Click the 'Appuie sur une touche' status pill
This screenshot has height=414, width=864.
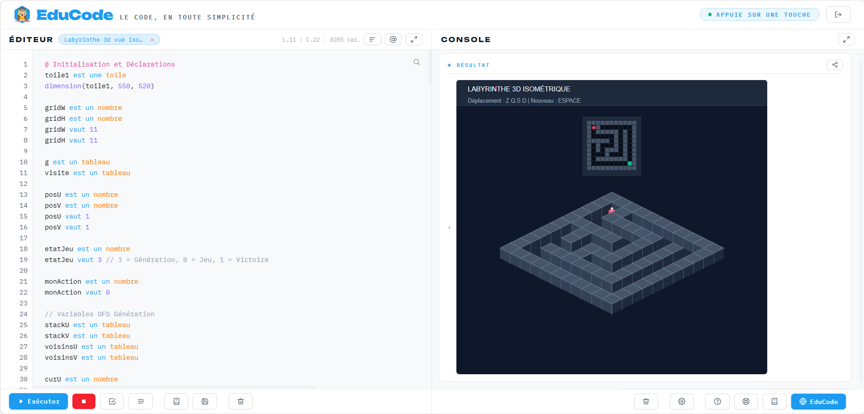tap(760, 14)
